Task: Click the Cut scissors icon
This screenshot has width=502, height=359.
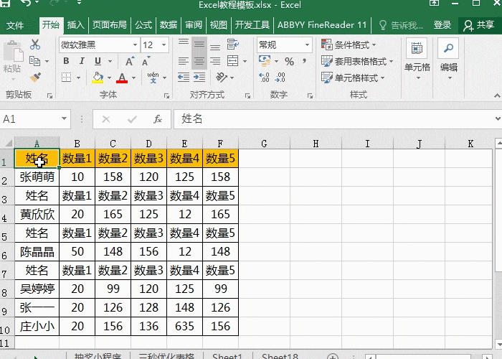Action: click(35, 45)
